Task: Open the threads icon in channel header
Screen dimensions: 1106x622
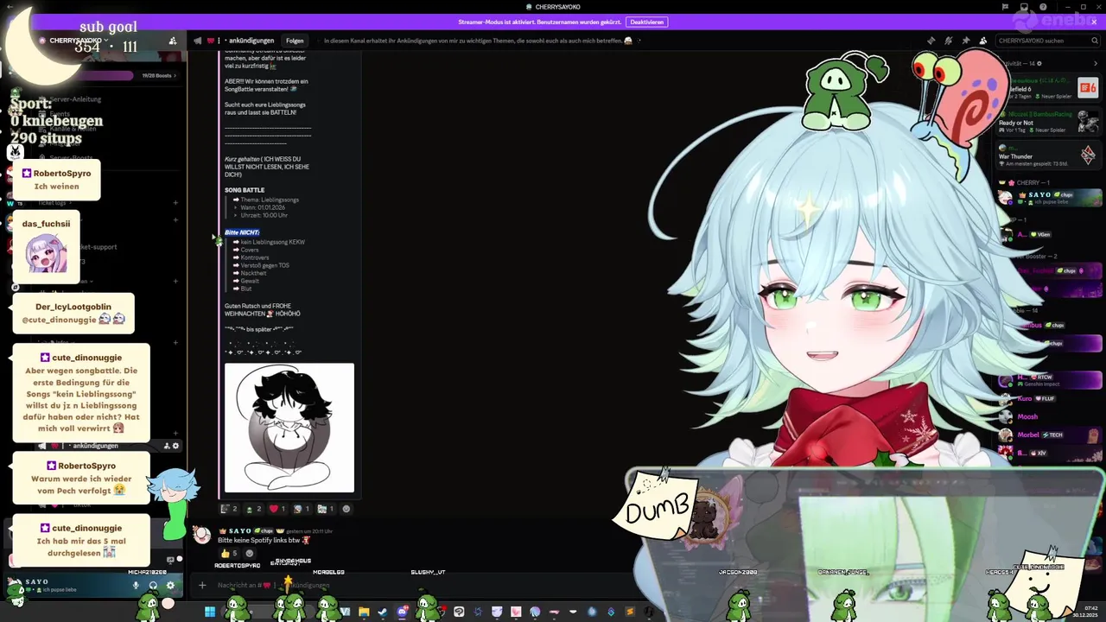Action: click(x=931, y=41)
